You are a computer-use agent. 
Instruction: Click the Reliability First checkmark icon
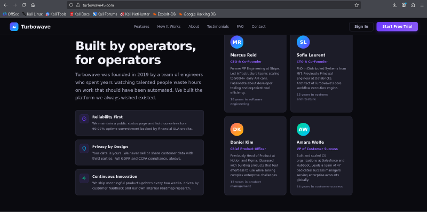tap(84, 119)
